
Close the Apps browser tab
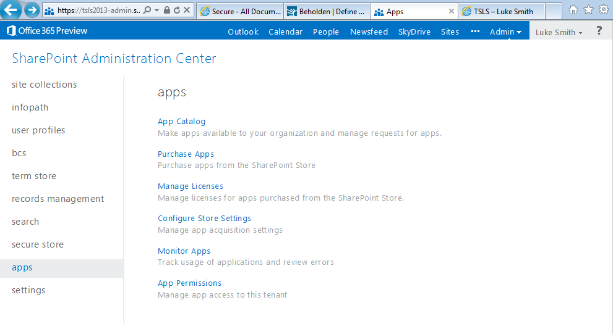click(x=451, y=11)
